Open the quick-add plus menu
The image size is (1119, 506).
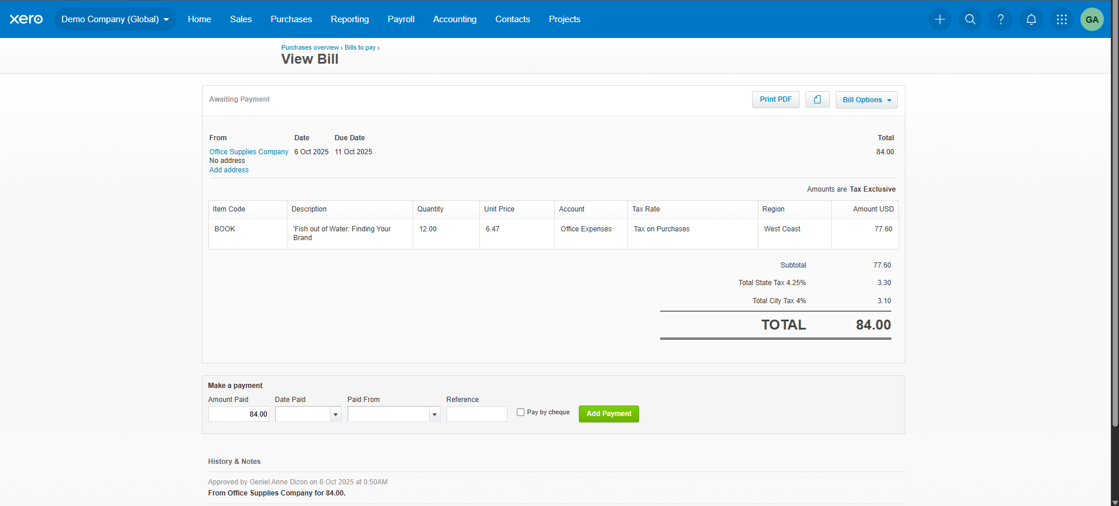click(940, 19)
